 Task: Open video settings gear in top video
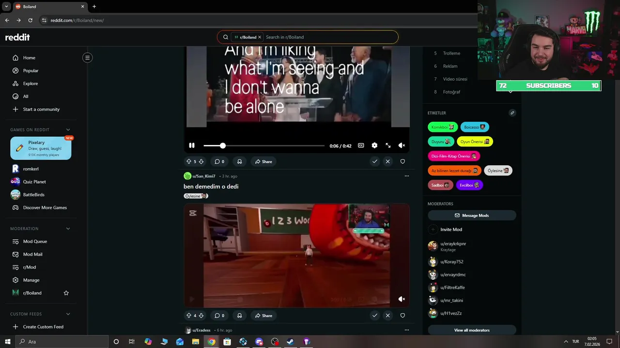pyautogui.click(x=374, y=145)
